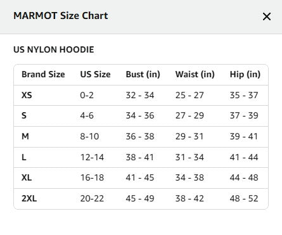Click the Brand Size column header
The height and width of the screenshot is (235, 282).
[43, 75]
